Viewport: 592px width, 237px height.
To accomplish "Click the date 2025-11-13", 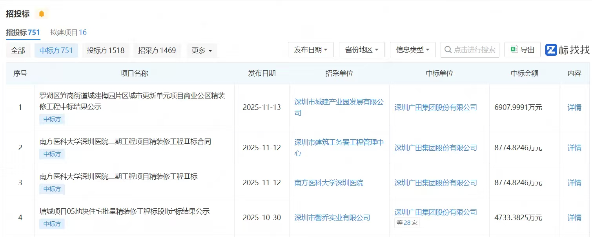I will [262, 107].
